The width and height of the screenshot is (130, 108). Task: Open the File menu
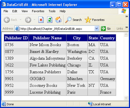tap(6, 11)
